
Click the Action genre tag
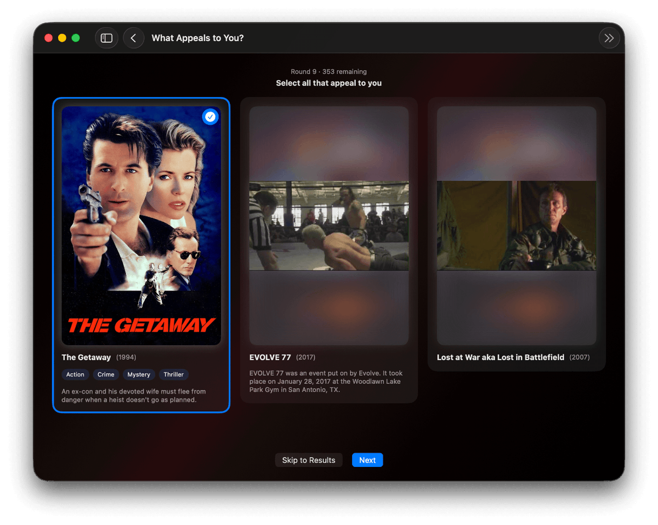[x=75, y=374]
